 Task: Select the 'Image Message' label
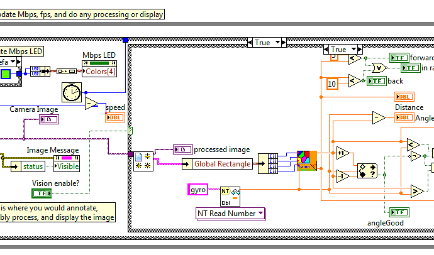[53, 150]
